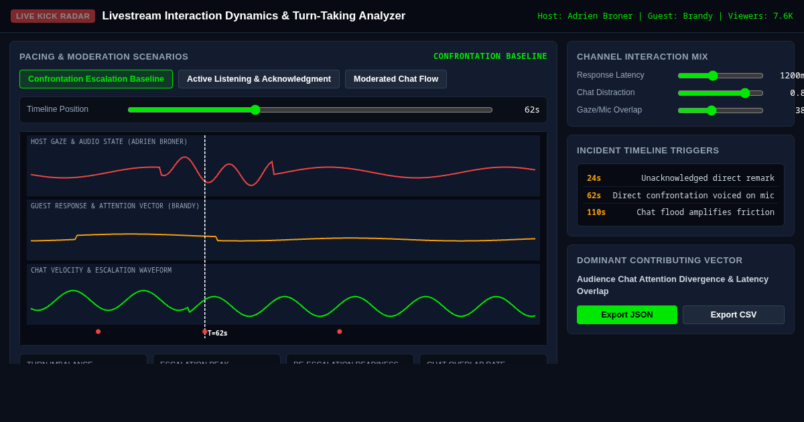
Task: Set the Gaze/Mic Overlap slider
Action: (720, 111)
